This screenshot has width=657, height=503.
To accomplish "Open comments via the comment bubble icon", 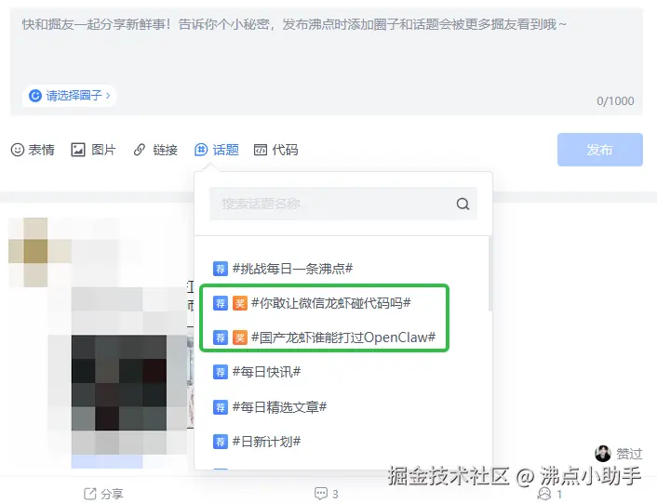I will [321, 494].
